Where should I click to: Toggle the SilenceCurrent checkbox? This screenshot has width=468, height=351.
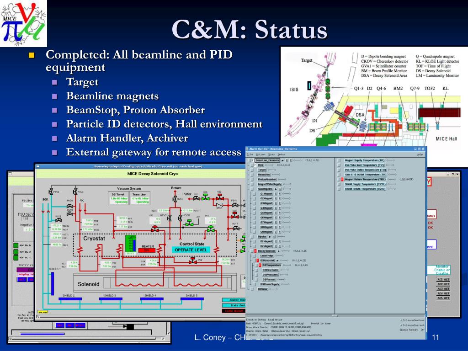pyautogui.click(x=400, y=325)
